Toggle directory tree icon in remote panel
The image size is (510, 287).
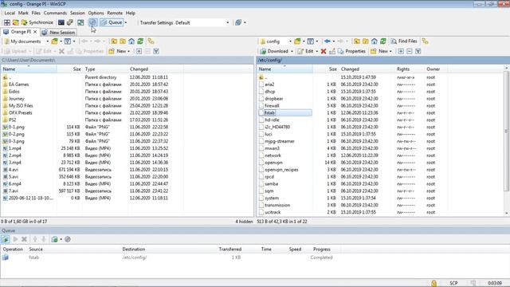click(x=425, y=41)
